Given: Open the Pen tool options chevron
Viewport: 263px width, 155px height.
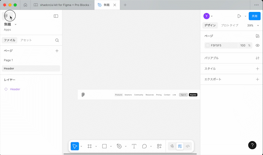Looking at the screenshot, I should [125, 146].
